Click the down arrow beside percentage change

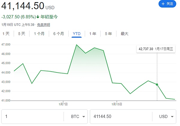[37, 17]
